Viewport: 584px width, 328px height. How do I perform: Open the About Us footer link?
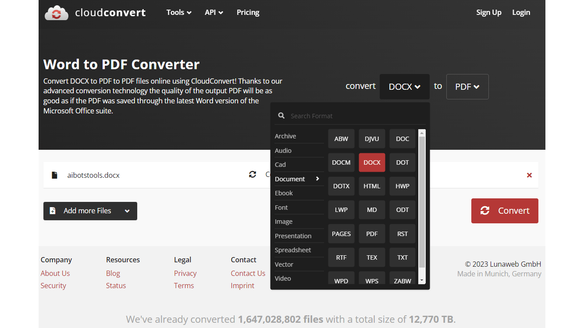point(55,273)
